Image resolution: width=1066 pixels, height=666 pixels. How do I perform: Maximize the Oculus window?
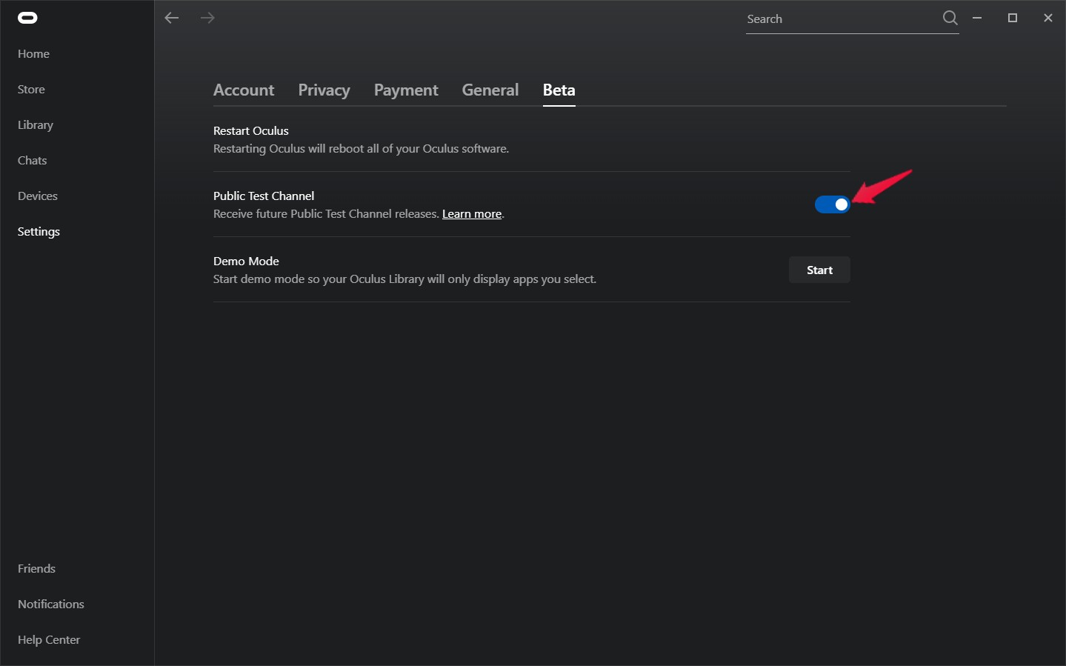click(1013, 18)
